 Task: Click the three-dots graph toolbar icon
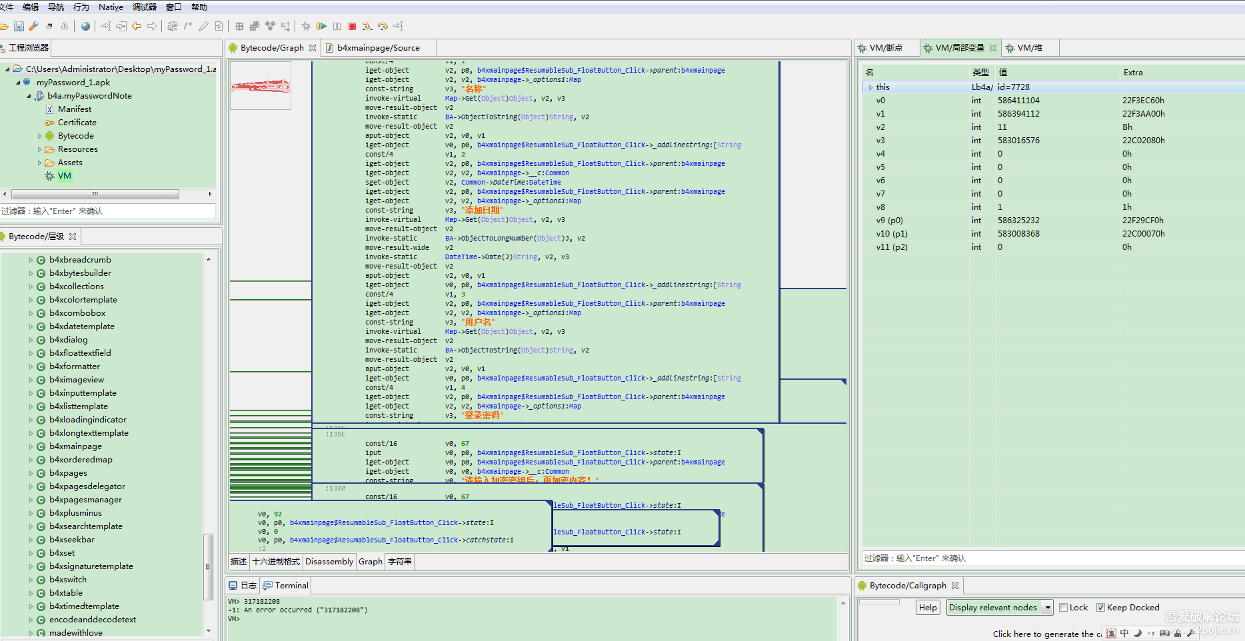tap(270, 26)
